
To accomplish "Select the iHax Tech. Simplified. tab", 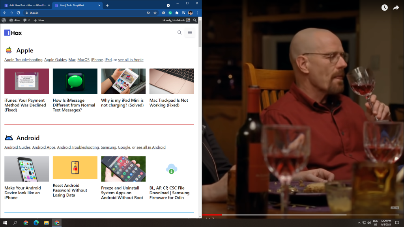I will [x=77, y=6].
